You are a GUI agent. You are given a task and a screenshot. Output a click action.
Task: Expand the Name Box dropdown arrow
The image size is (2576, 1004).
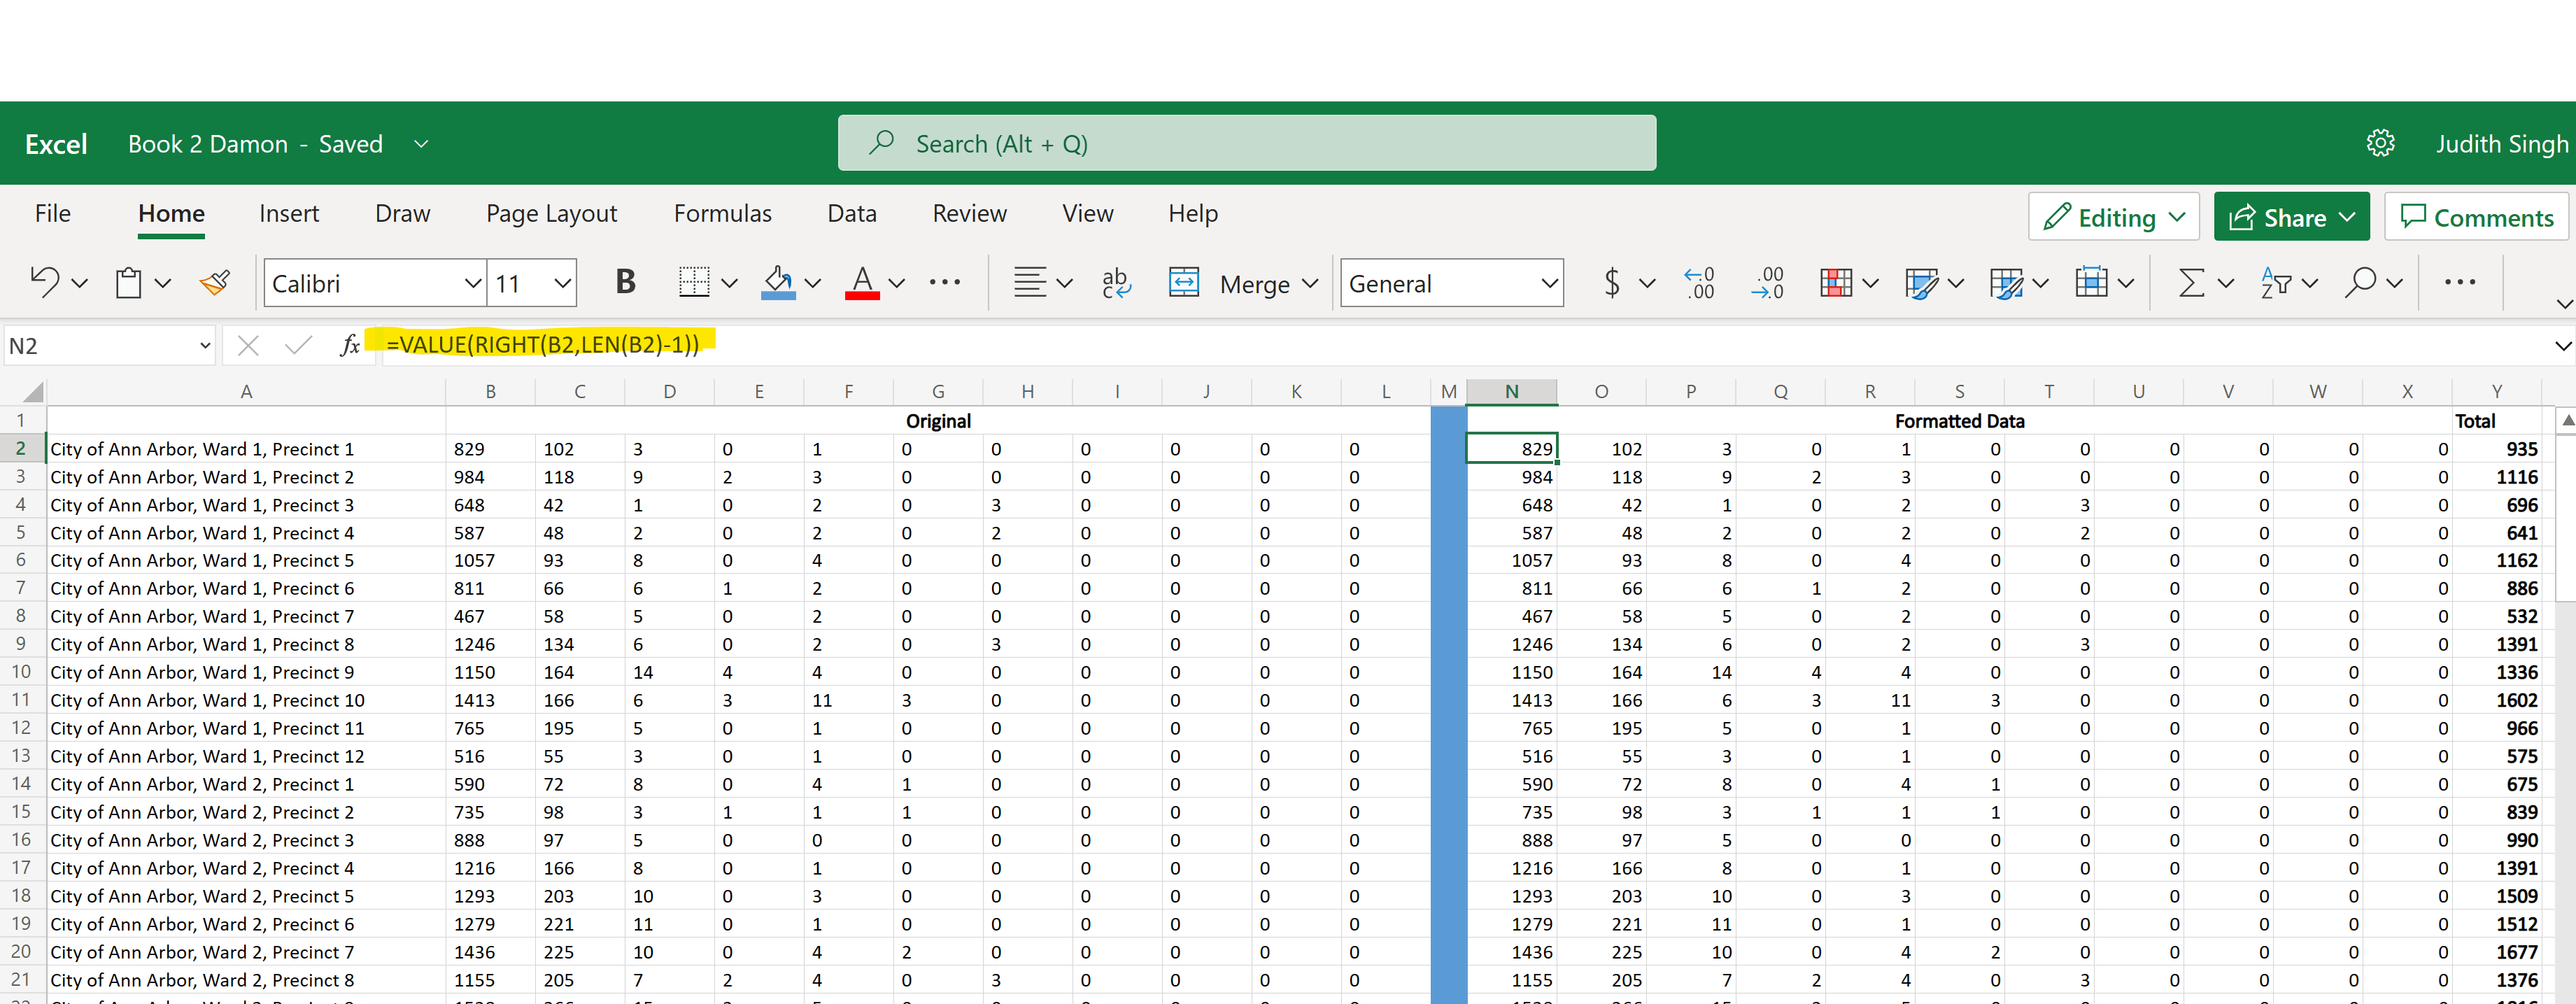205,346
